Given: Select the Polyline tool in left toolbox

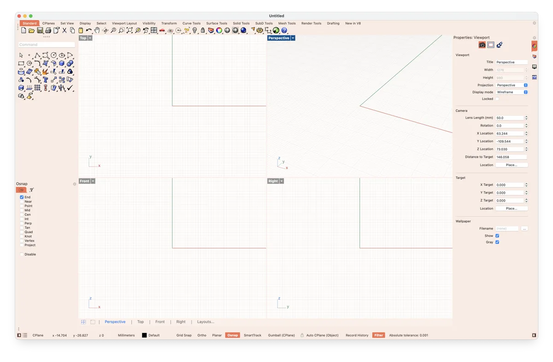Looking at the screenshot, I should pyautogui.click(x=37, y=55).
